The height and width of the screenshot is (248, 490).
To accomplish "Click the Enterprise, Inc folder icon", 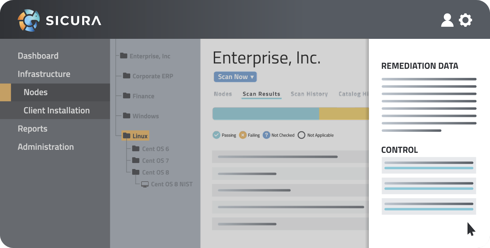I will pyautogui.click(x=124, y=56).
